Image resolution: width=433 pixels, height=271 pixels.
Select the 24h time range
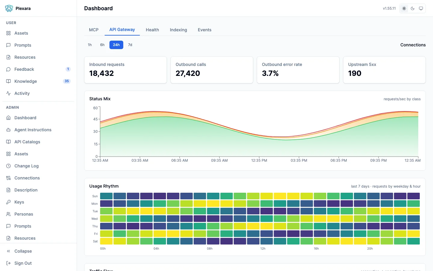tap(116, 45)
